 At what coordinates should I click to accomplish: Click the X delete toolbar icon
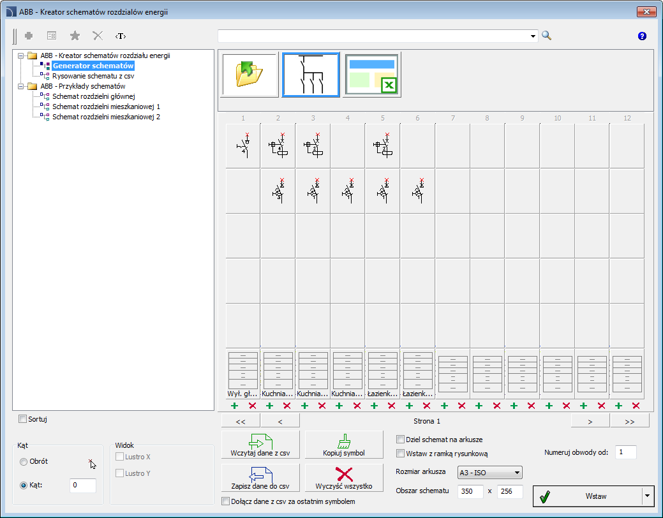pos(98,36)
